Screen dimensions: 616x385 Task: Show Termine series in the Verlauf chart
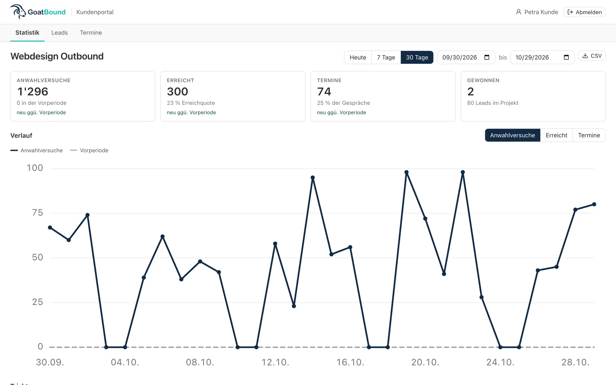point(589,135)
